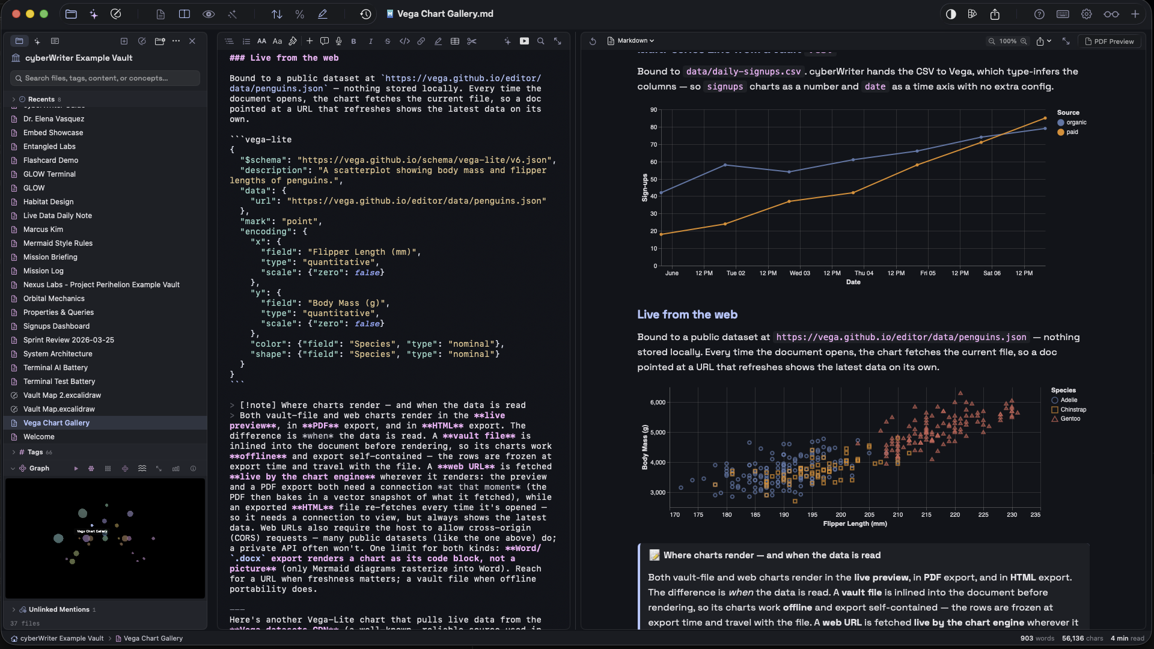
Task: Open the plus menu in title toolbar
Action: tap(1135, 14)
